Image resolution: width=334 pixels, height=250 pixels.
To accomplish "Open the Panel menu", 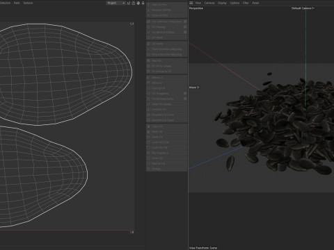I will coord(255,3).
